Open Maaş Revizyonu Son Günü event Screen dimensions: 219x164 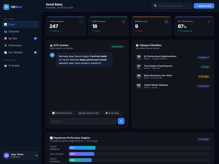(173, 77)
